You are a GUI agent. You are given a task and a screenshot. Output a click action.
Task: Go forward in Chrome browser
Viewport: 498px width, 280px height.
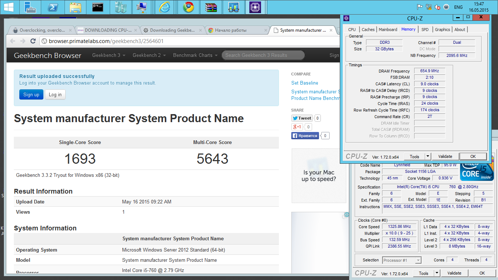[x=23, y=41]
